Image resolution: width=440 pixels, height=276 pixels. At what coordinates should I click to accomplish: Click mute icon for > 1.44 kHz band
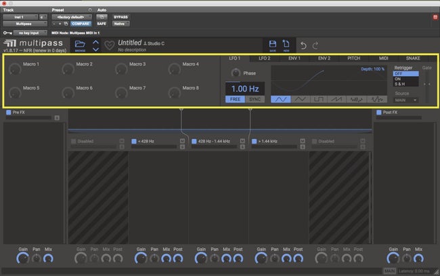[303, 141]
